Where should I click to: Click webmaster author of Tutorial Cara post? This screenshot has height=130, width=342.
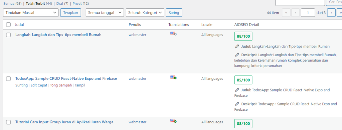tap(137, 122)
